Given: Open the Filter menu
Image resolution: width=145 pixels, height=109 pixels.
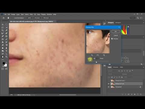Looking at the screenshot, I should tap(31, 15).
